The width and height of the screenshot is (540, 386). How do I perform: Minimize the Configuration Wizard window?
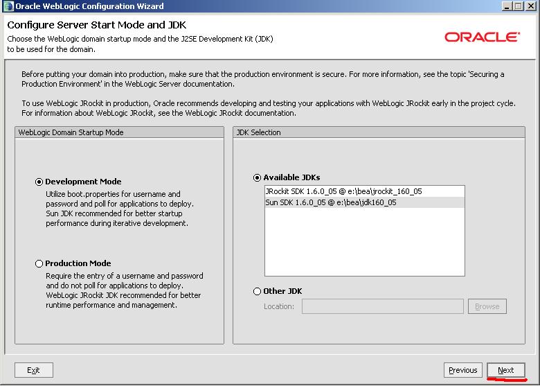click(507, 6)
